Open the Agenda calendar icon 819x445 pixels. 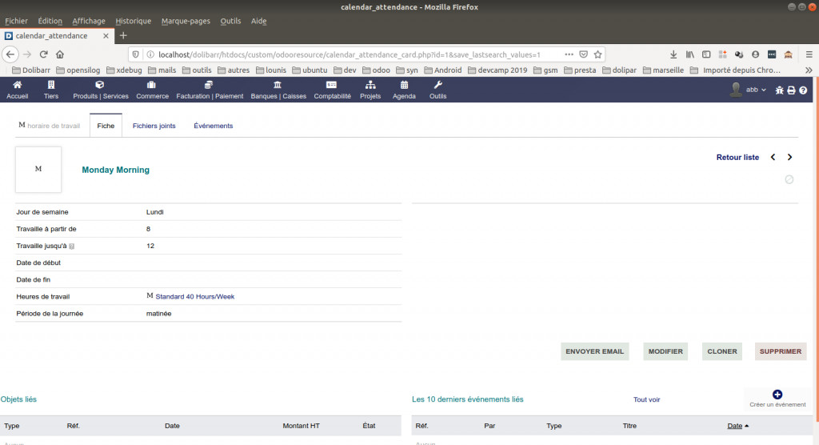point(404,85)
